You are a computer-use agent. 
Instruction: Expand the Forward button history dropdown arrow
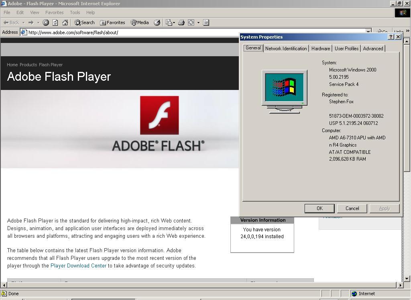pos(38,22)
